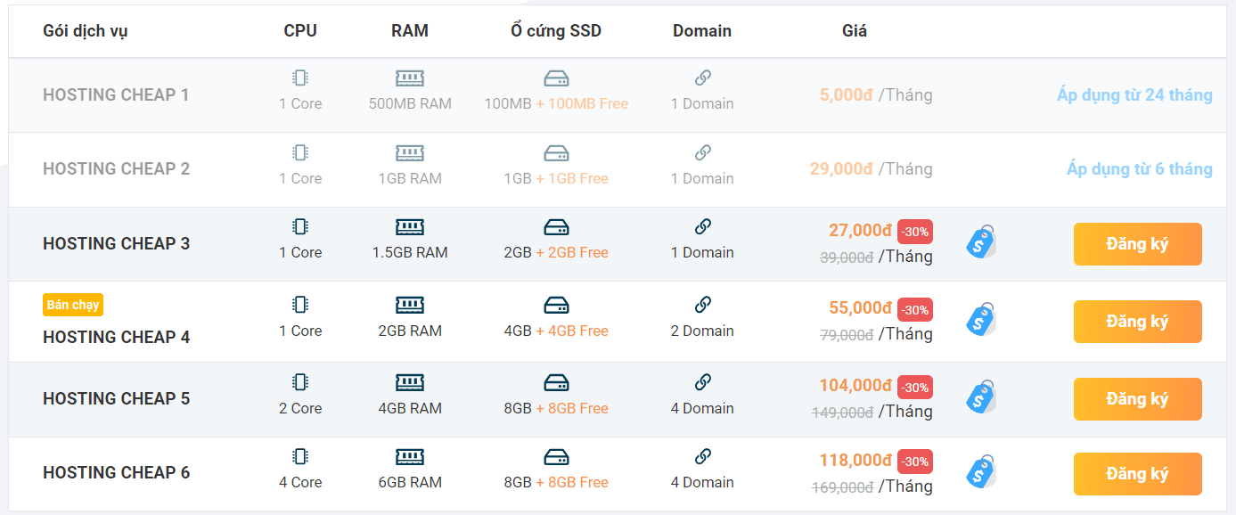The width and height of the screenshot is (1236, 515).
Task: Click the 'Áp dụng từ 6 tháng' link
Action: (x=1140, y=168)
